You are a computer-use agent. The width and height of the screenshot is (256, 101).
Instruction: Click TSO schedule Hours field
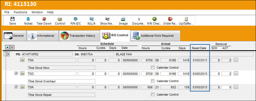[x=86, y=74]
